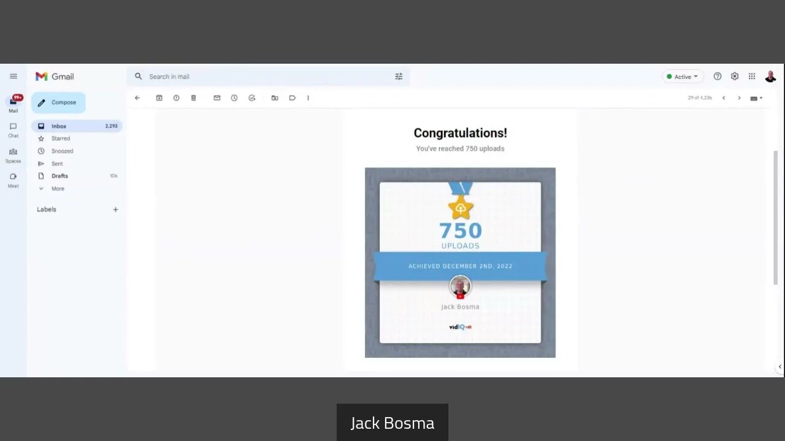Open the Chat section in side rail
This screenshot has height=441, width=785.
pos(13,130)
